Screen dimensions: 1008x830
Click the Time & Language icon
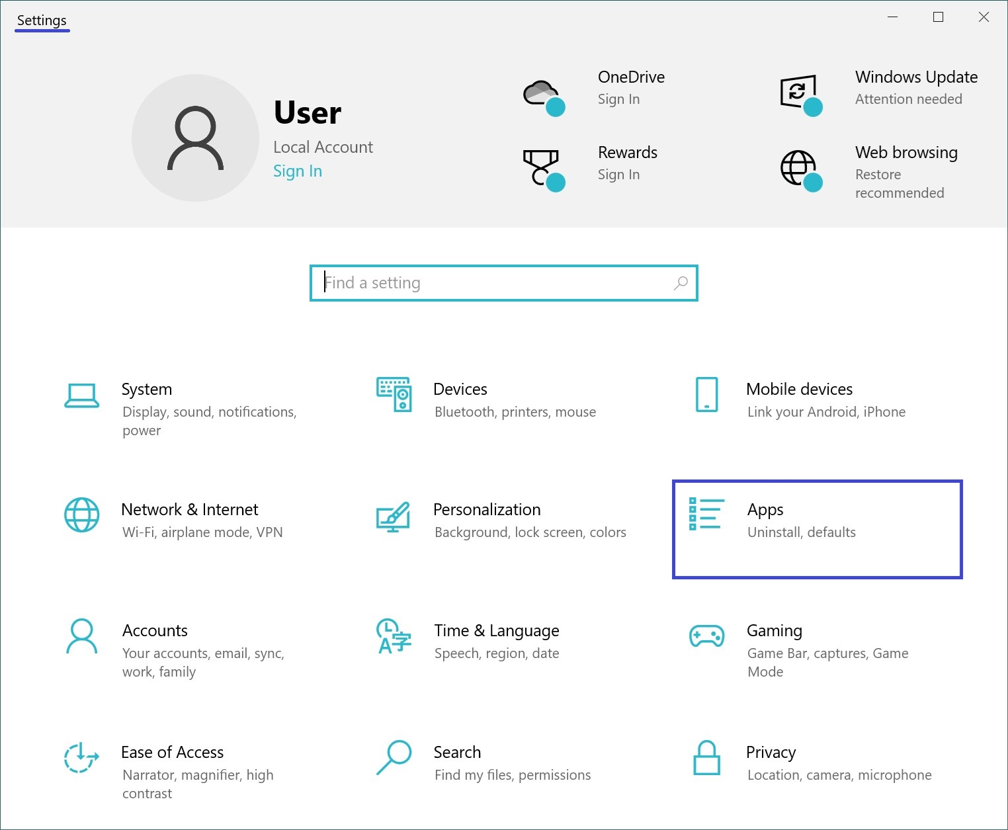tap(394, 637)
